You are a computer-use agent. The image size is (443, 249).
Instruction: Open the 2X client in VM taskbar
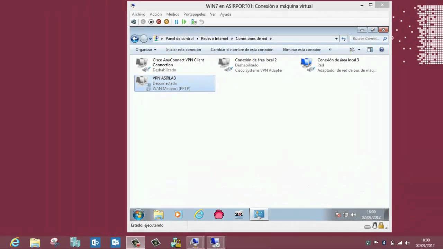(x=239, y=214)
